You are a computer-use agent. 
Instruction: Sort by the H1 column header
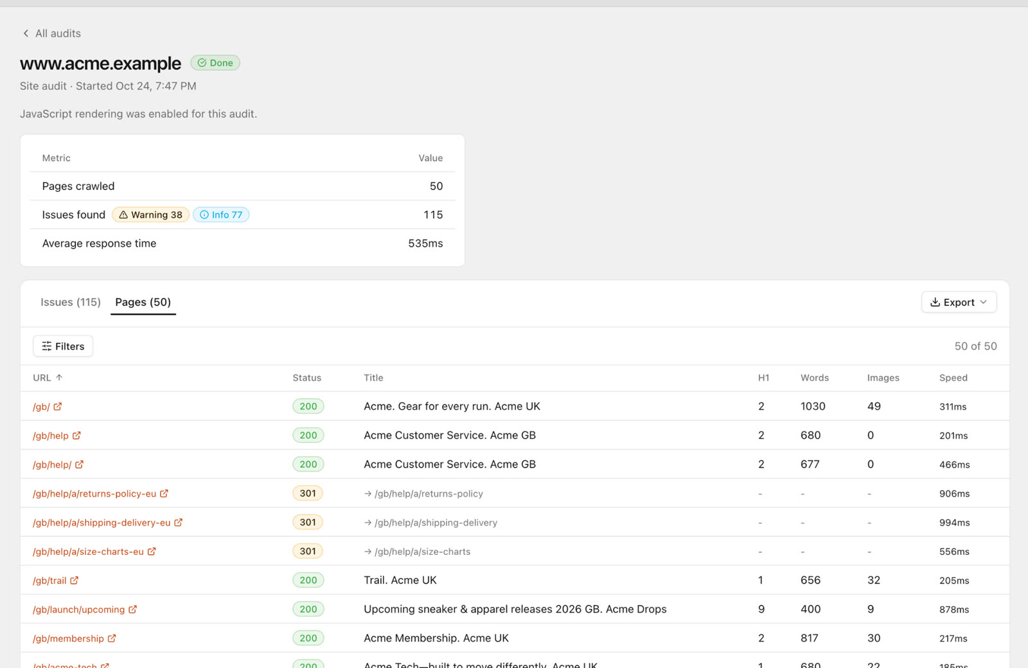(x=763, y=378)
